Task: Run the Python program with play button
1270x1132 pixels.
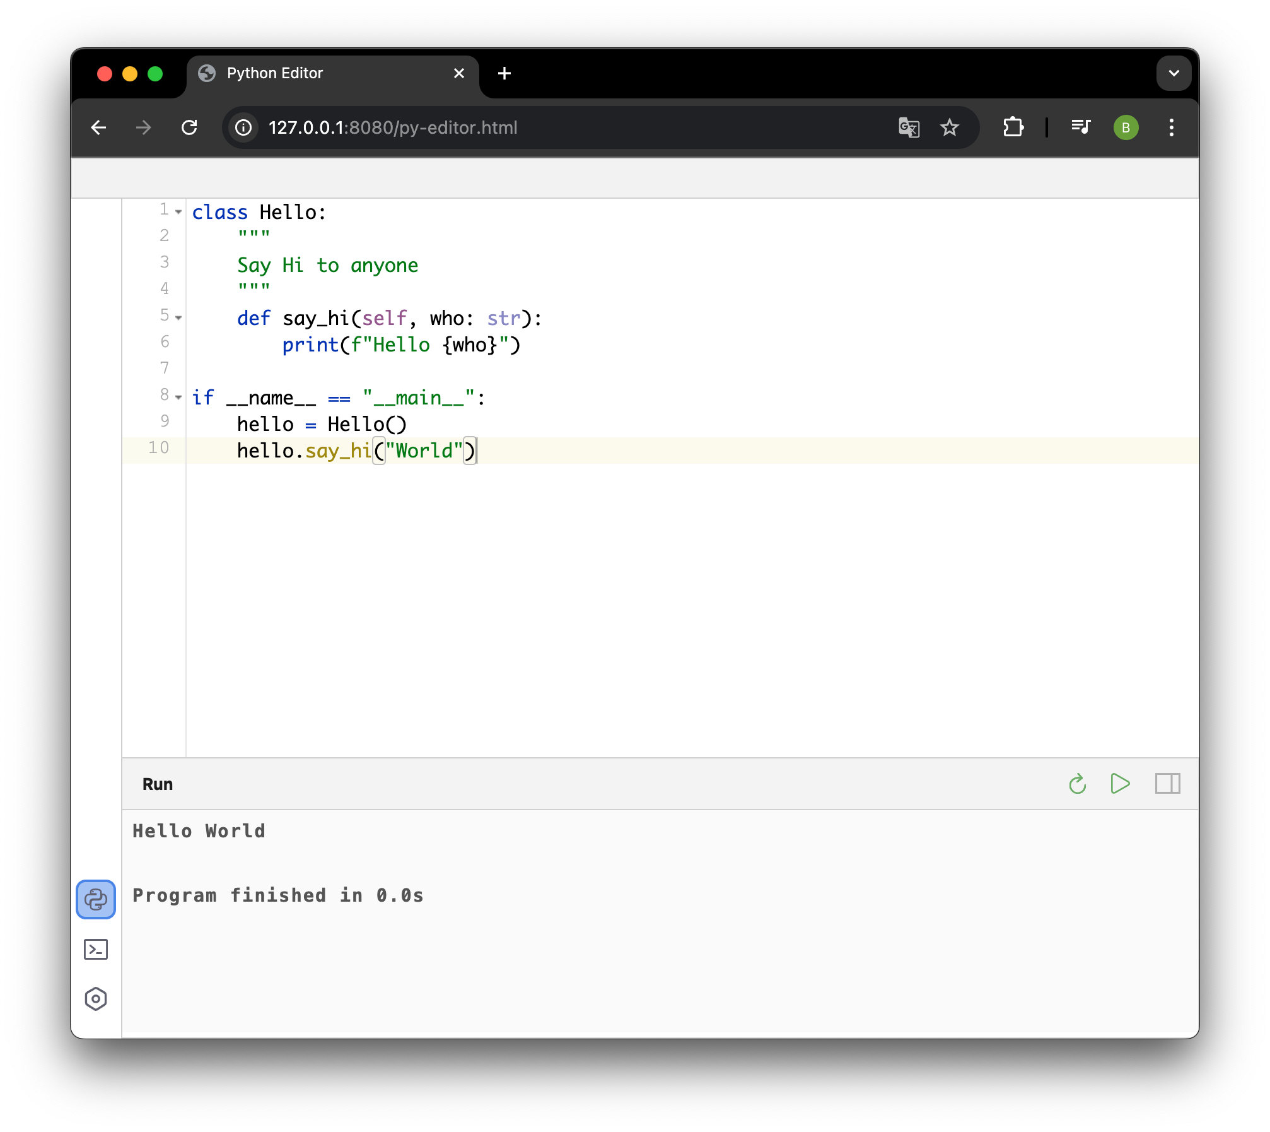Action: (x=1120, y=784)
